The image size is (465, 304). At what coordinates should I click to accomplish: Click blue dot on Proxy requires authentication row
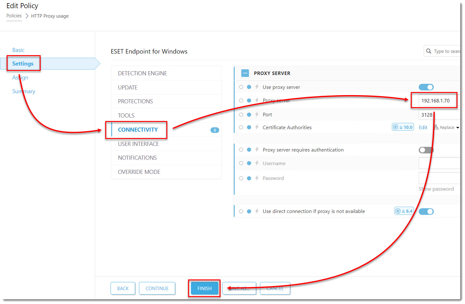pos(249,150)
